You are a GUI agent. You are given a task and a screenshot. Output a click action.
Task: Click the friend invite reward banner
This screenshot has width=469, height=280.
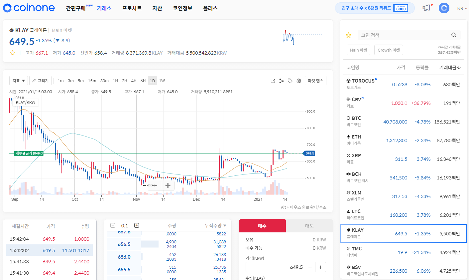[x=375, y=8]
